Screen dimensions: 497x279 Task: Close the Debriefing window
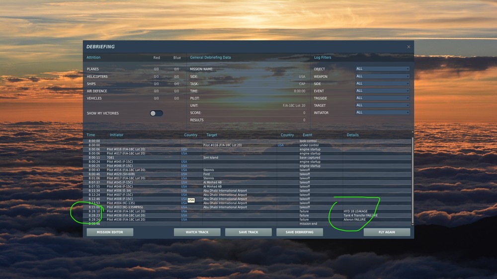click(408, 47)
